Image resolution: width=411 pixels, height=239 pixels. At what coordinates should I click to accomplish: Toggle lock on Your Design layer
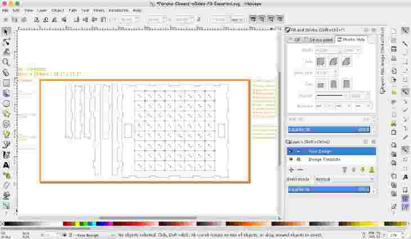[298, 151]
